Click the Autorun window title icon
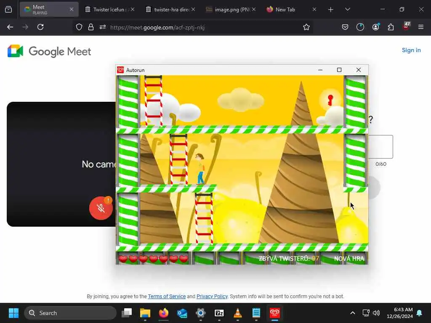Viewport: 431px width, 323px height. (x=120, y=70)
